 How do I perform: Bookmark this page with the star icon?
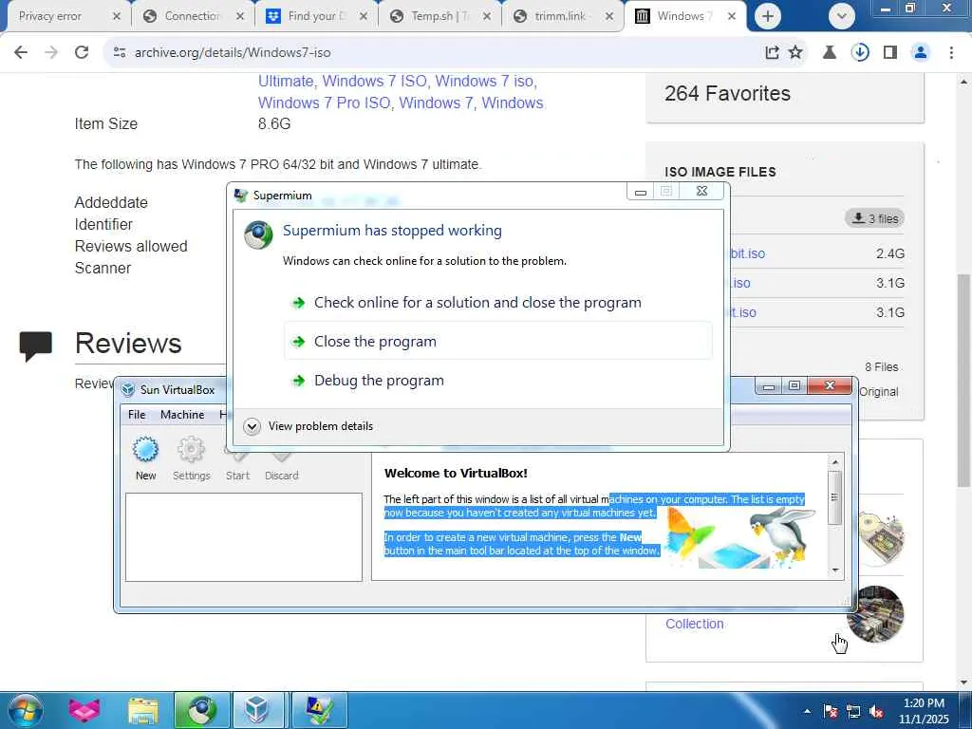(x=795, y=53)
